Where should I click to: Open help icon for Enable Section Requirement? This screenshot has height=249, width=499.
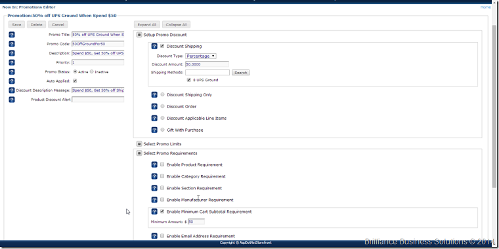coord(154,188)
